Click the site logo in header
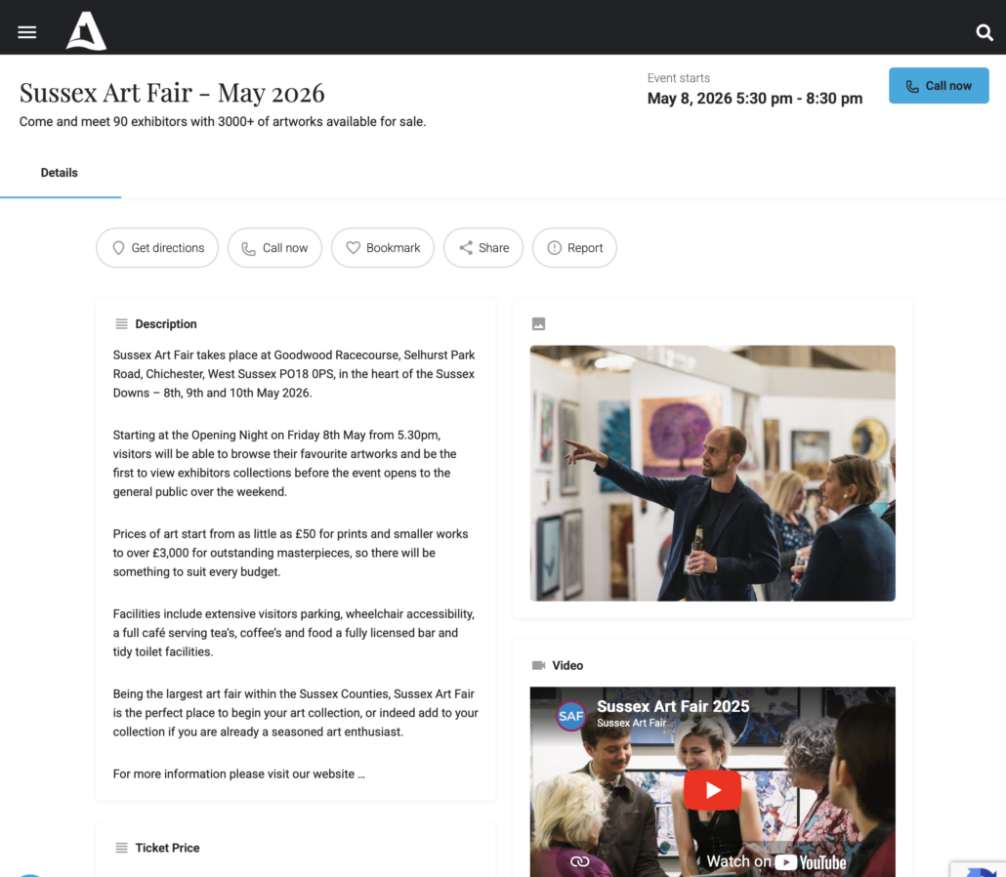Image resolution: width=1006 pixels, height=877 pixels. [x=86, y=31]
